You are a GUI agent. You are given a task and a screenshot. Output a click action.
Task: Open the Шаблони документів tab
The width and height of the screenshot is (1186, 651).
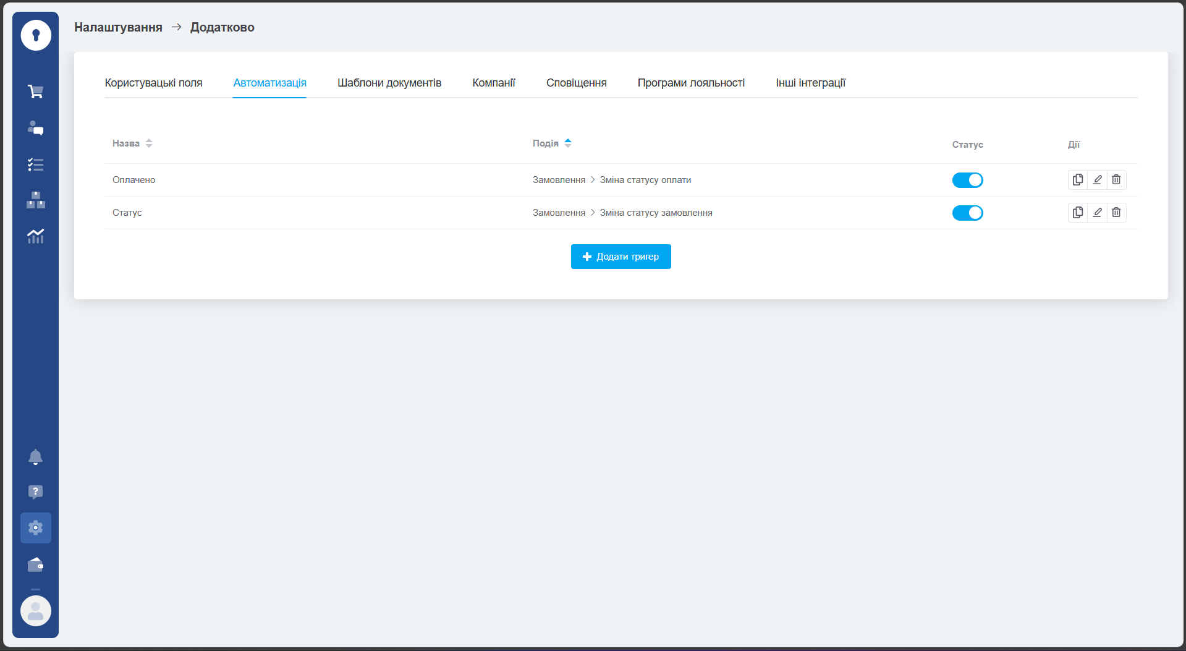[x=389, y=83]
